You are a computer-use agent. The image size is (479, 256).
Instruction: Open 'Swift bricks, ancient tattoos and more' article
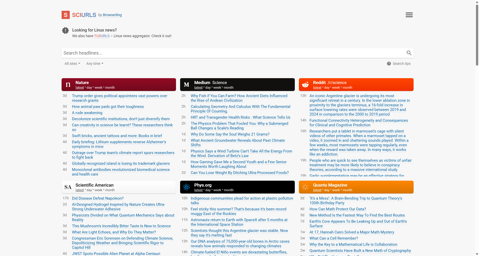(x=117, y=136)
